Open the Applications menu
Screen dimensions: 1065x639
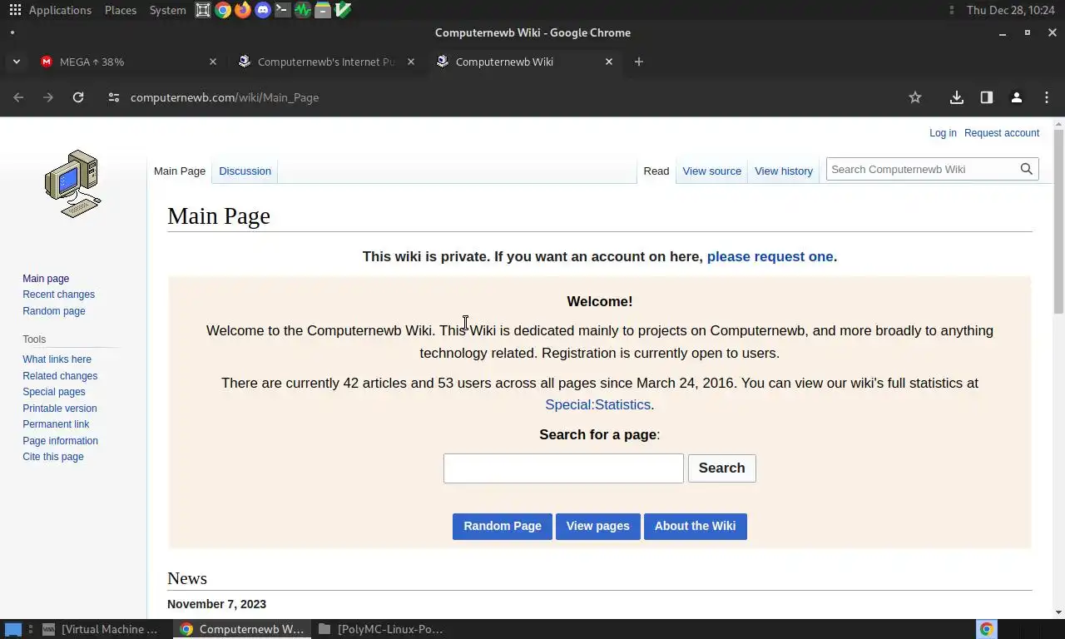pyautogui.click(x=60, y=10)
